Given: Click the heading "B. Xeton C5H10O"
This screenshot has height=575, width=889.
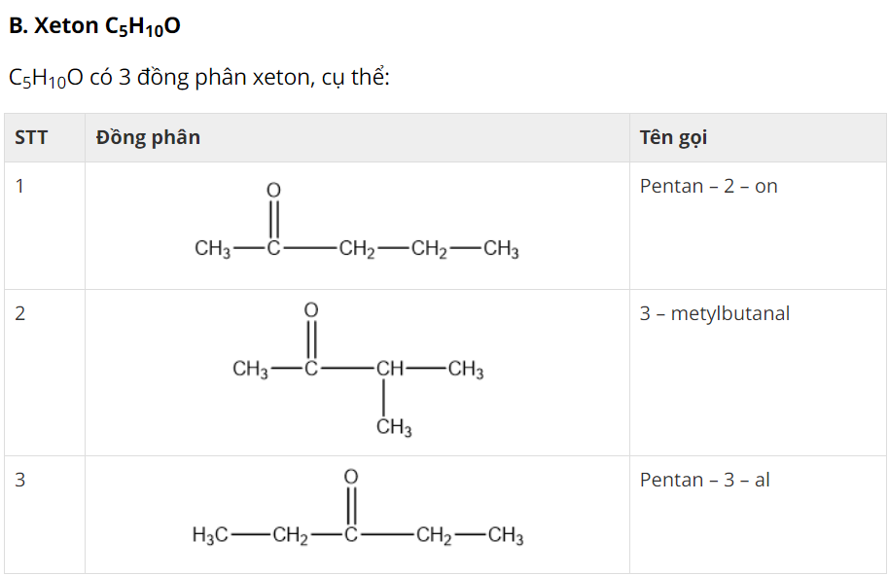Looking at the screenshot, I should tap(94, 27).
